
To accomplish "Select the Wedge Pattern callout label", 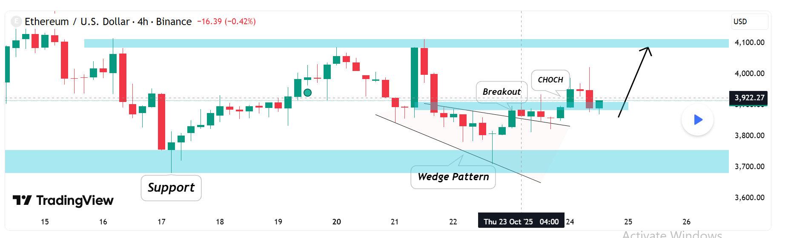I will pyautogui.click(x=453, y=177).
